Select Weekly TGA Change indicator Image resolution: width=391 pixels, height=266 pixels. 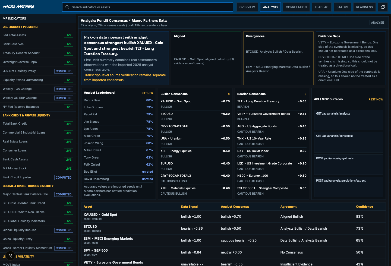[x=38, y=89]
